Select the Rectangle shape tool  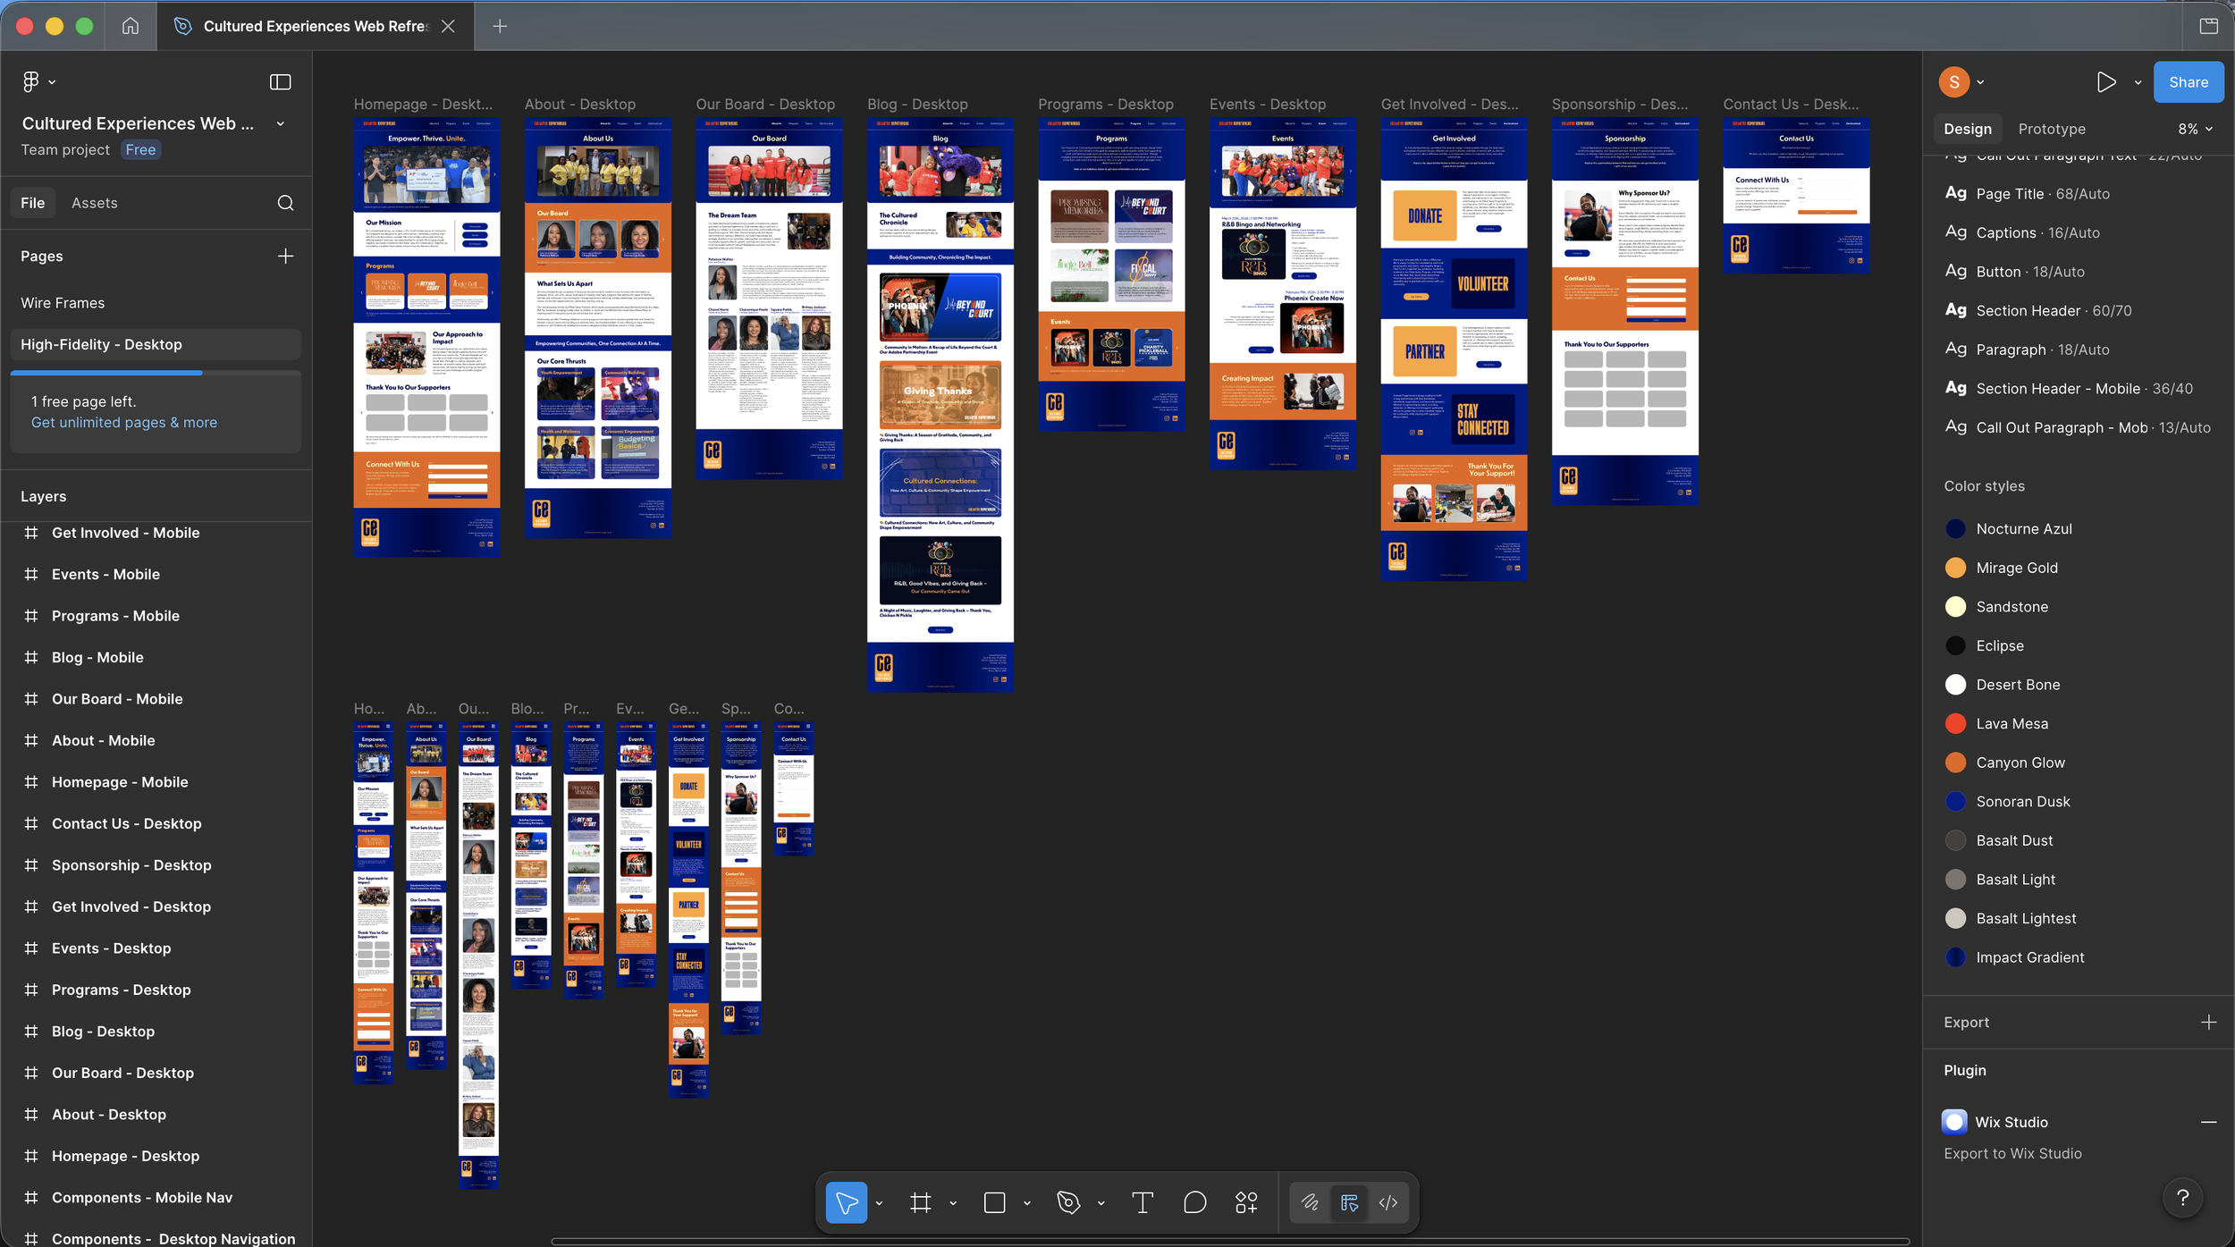coord(994,1202)
